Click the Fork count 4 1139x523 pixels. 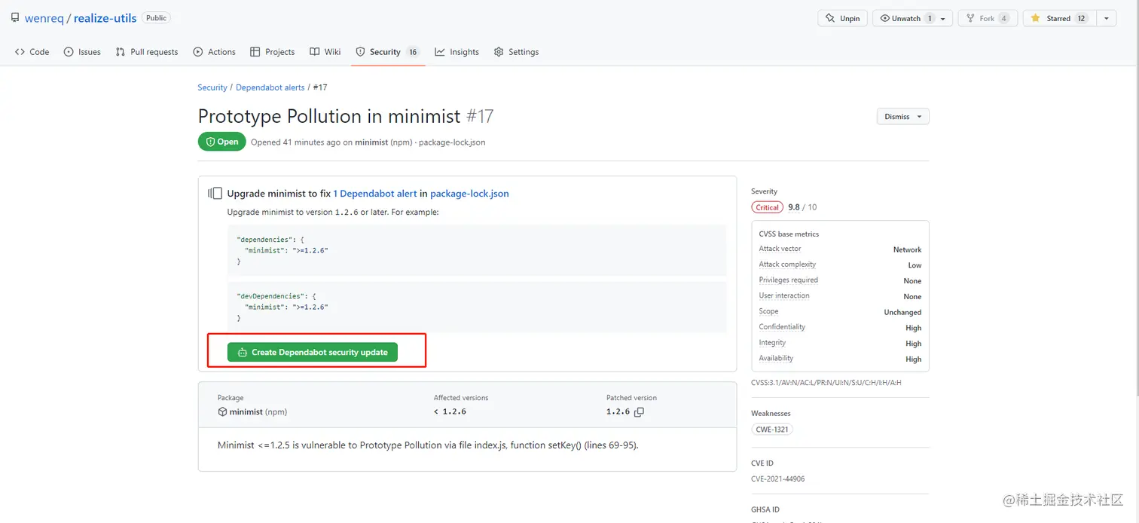tap(1004, 18)
